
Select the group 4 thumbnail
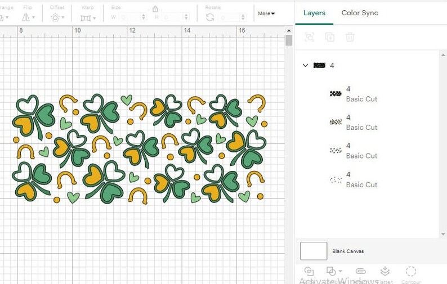click(319, 65)
